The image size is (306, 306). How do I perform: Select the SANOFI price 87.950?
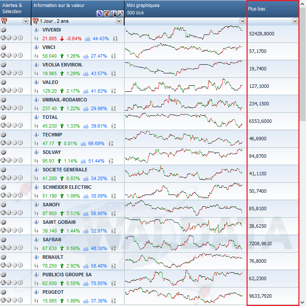pyautogui.click(x=49, y=213)
